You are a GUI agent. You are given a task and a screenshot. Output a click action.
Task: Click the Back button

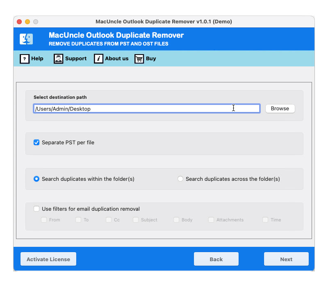[216, 259]
